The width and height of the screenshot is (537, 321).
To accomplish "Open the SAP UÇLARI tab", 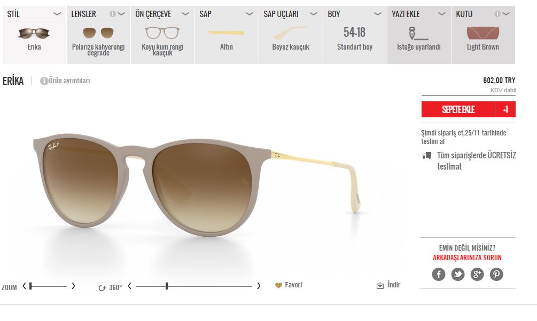I will pyautogui.click(x=291, y=35).
